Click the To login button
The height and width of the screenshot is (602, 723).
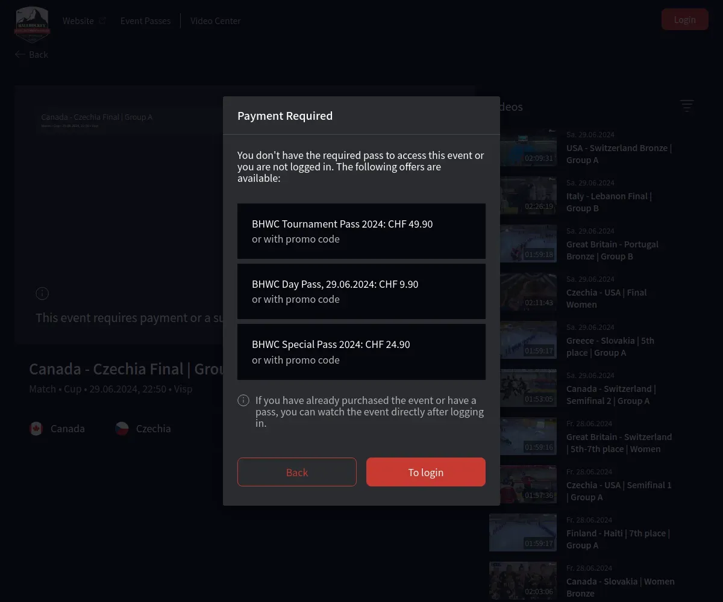pyautogui.click(x=426, y=472)
